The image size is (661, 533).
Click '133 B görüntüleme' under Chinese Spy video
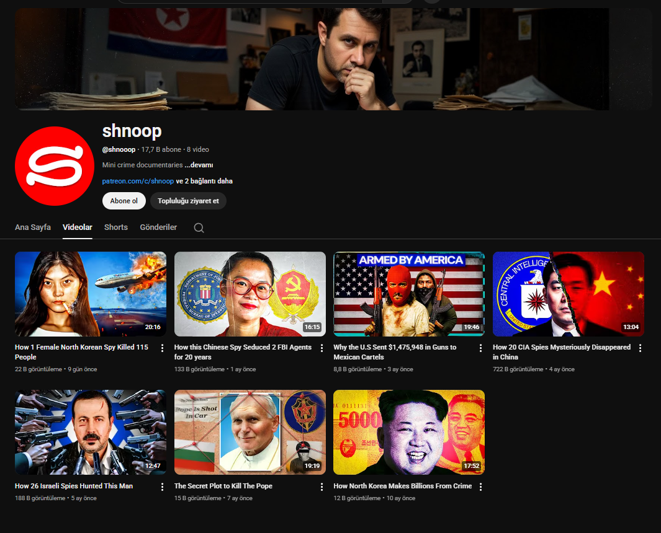199,369
